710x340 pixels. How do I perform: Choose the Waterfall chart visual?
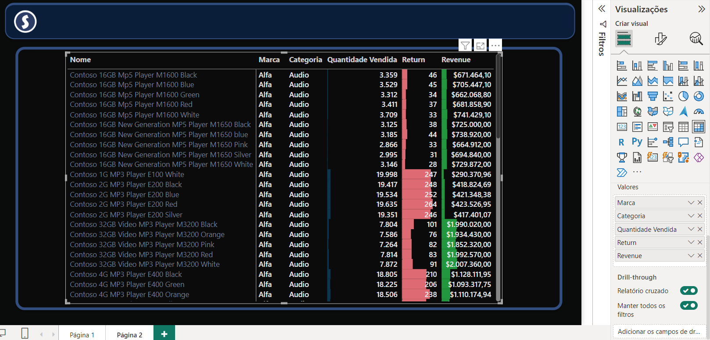pos(637,96)
